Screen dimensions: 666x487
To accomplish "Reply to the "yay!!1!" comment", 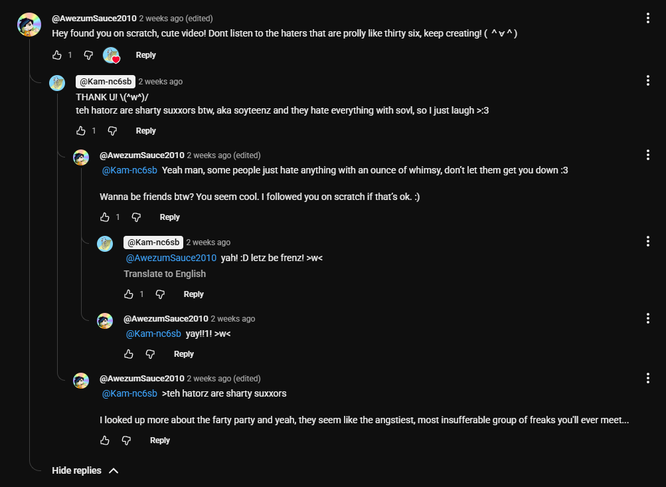I will tap(184, 354).
